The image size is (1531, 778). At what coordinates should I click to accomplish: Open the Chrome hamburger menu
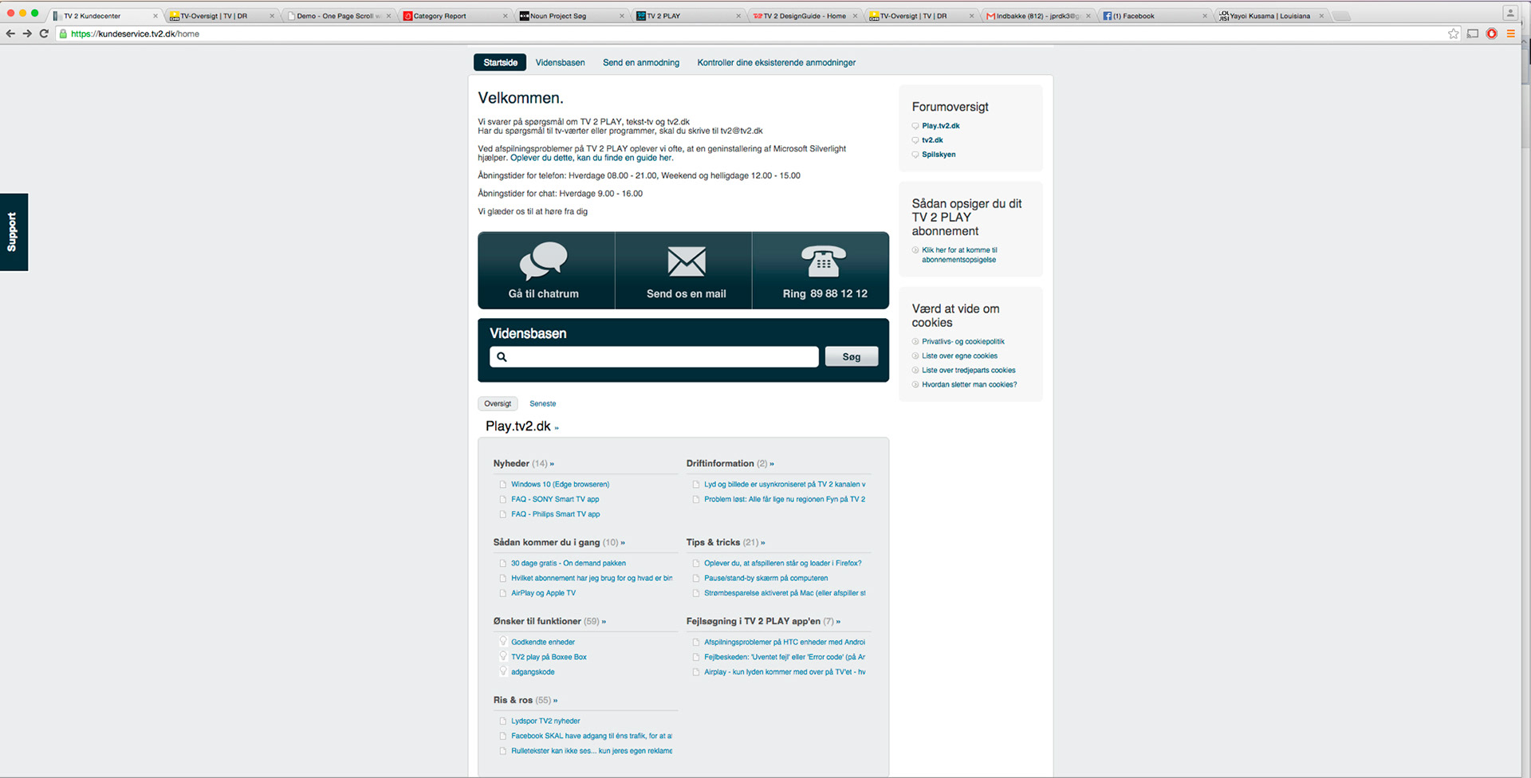(1510, 33)
